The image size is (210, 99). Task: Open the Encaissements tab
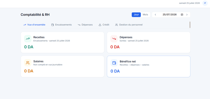(61, 25)
